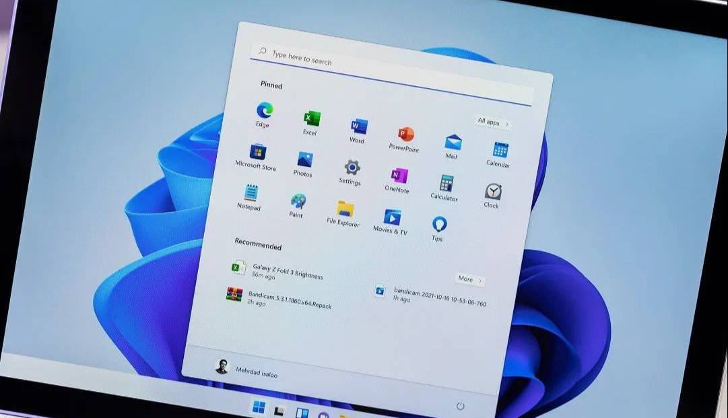728x418 pixels.
Task: Expand the All apps list
Action: click(493, 123)
